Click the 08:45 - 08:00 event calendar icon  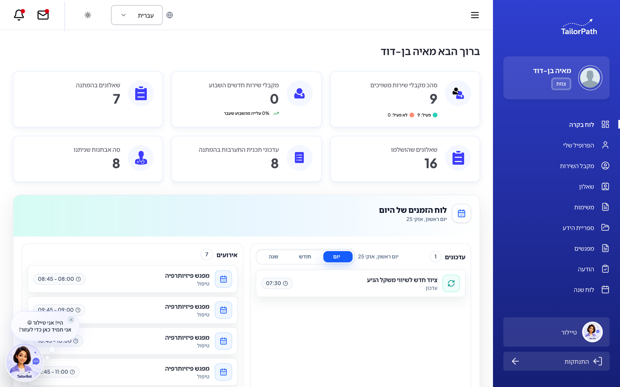pyautogui.click(x=223, y=279)
